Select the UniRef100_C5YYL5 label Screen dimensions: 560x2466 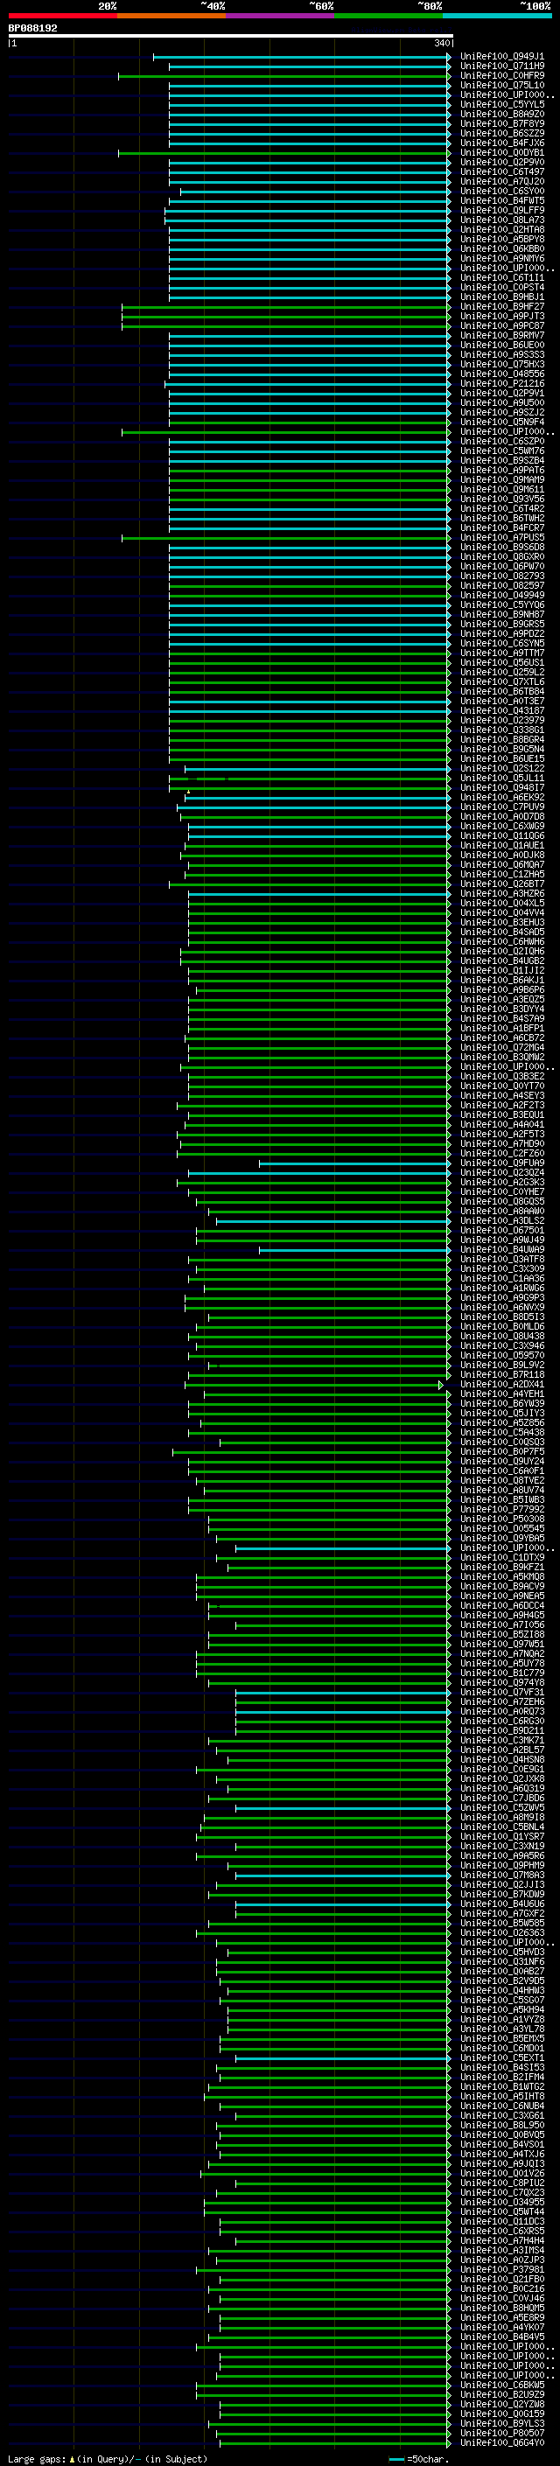tap(501, 104)
